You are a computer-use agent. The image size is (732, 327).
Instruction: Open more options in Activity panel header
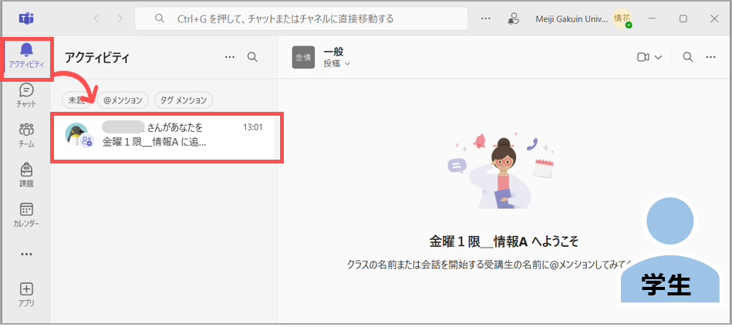229,57
